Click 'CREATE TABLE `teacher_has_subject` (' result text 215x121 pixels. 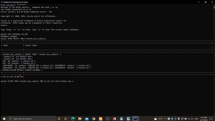(x=43, y=54)
